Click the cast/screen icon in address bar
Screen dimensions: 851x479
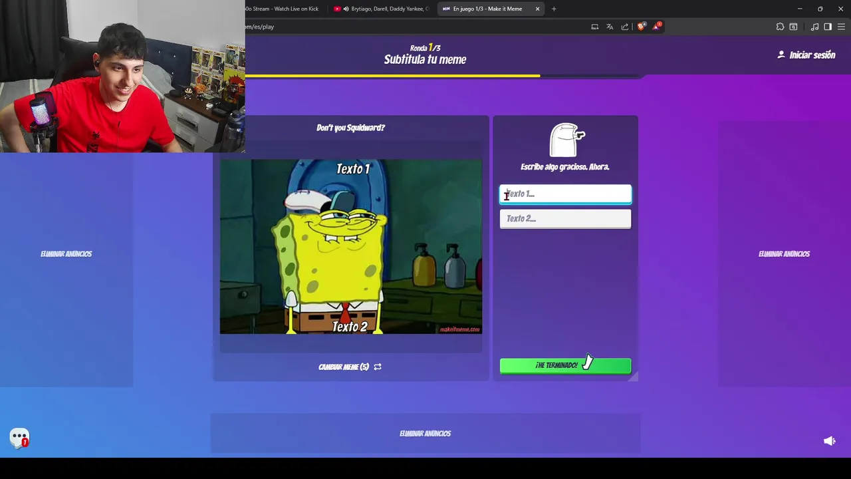595,27
